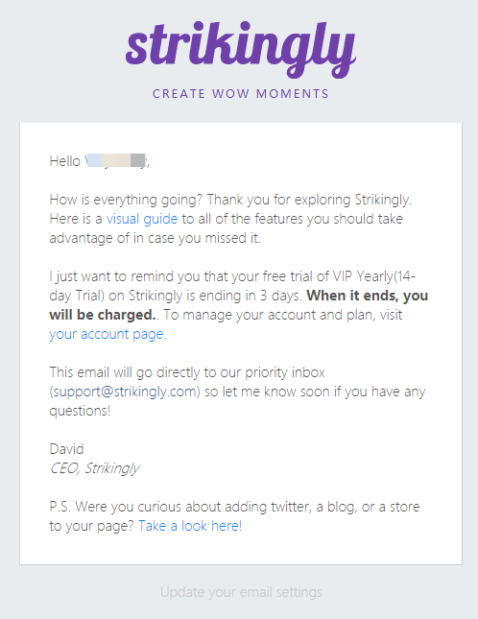Click advantage of in case you missed it line
478x619 pixels.
coord(155,238)
